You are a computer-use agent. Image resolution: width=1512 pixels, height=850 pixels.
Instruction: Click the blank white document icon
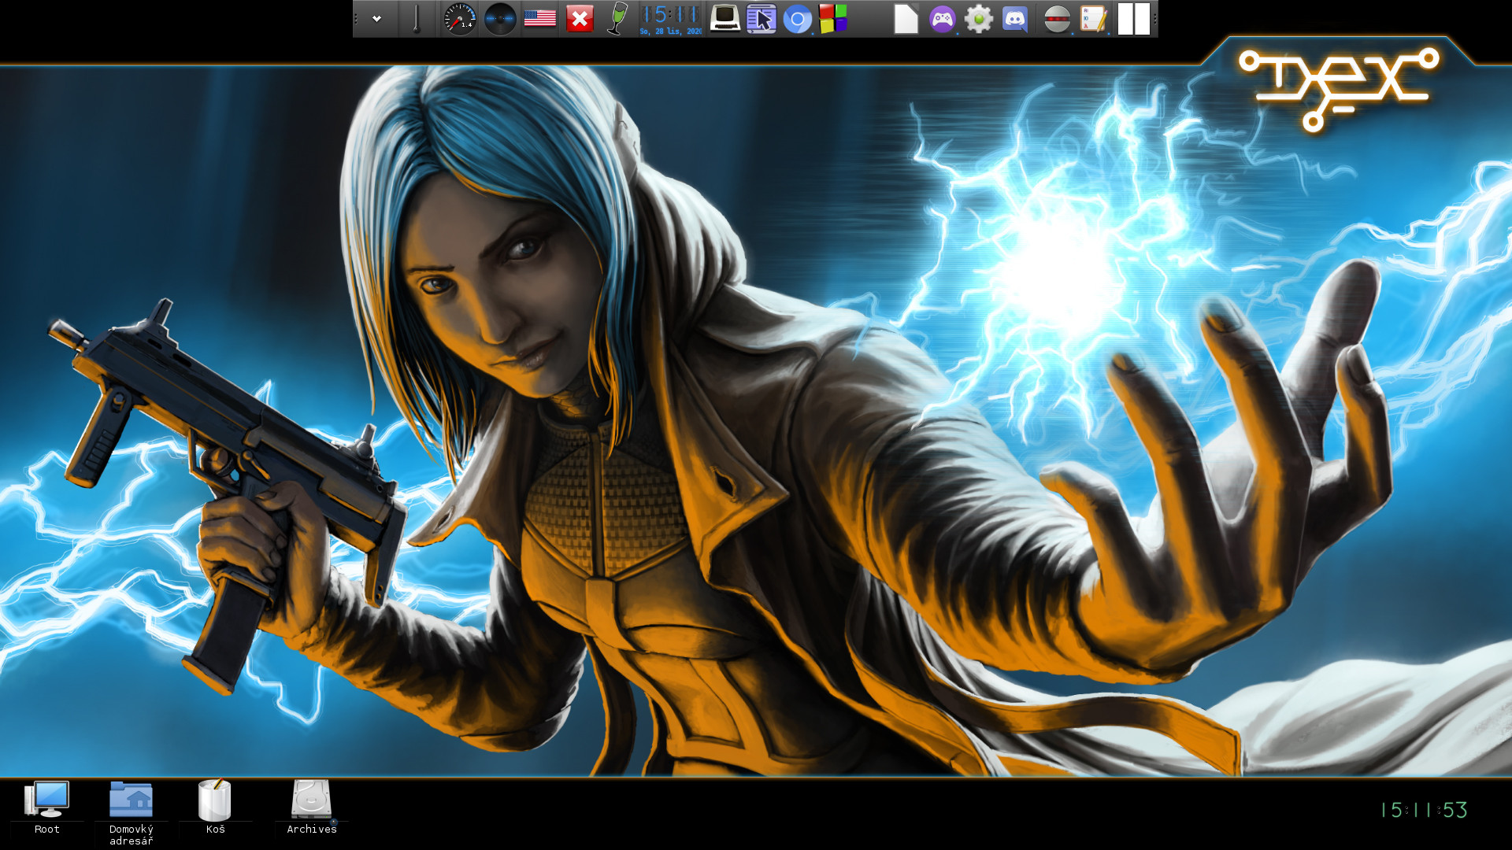906,19
